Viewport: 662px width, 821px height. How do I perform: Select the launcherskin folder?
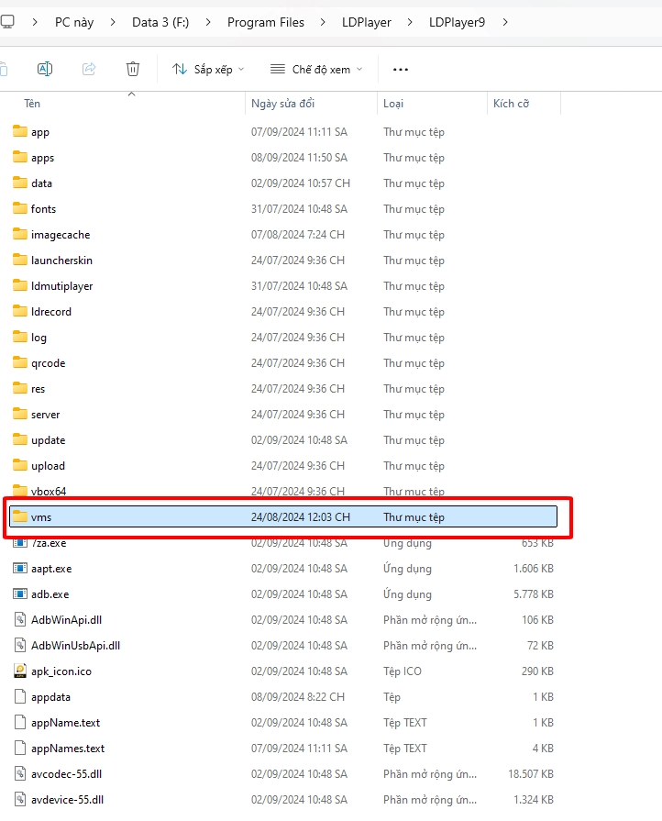click(61, 261)
